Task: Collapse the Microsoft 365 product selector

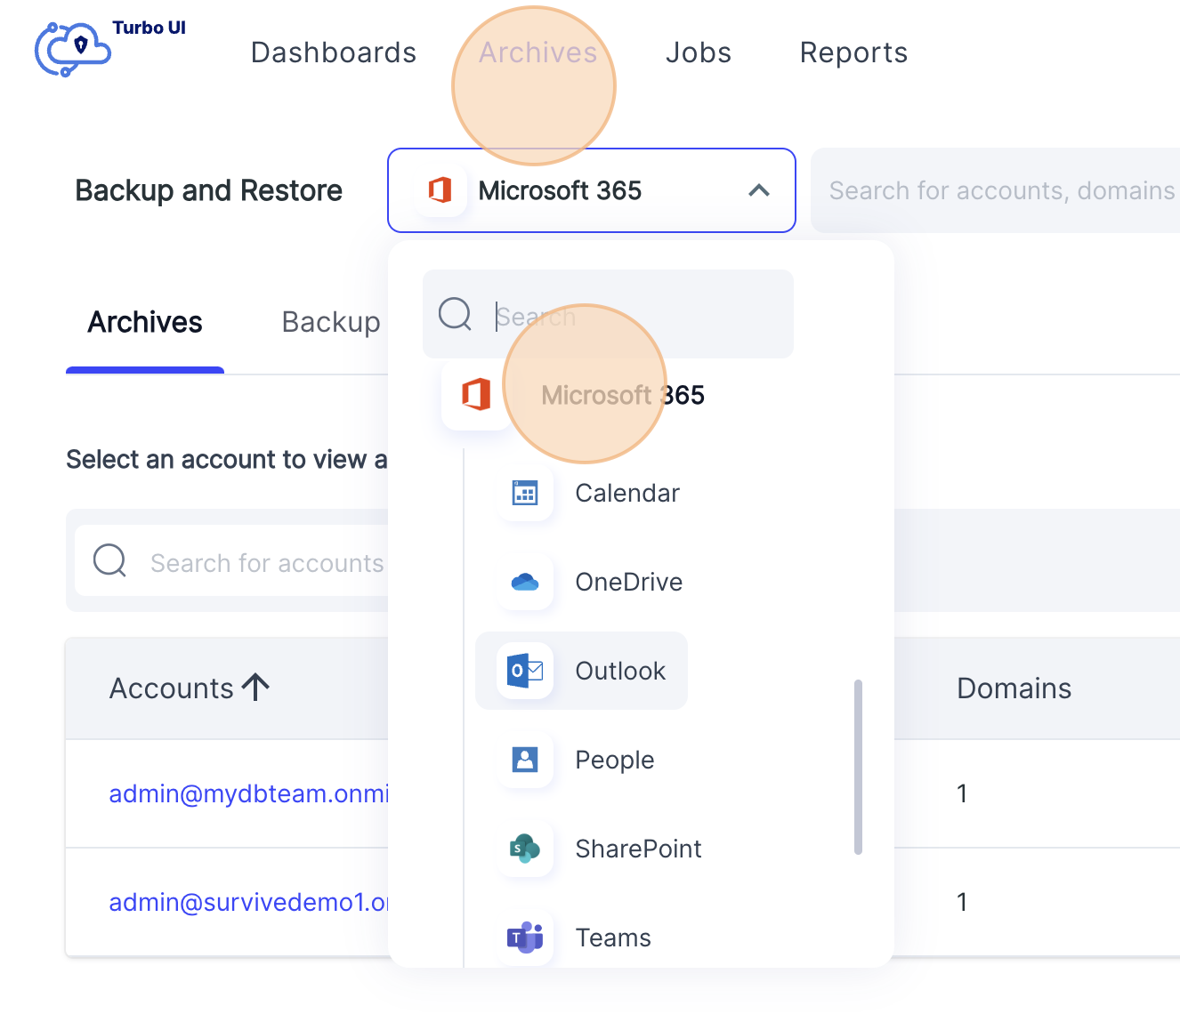Action: coord(758,190)
